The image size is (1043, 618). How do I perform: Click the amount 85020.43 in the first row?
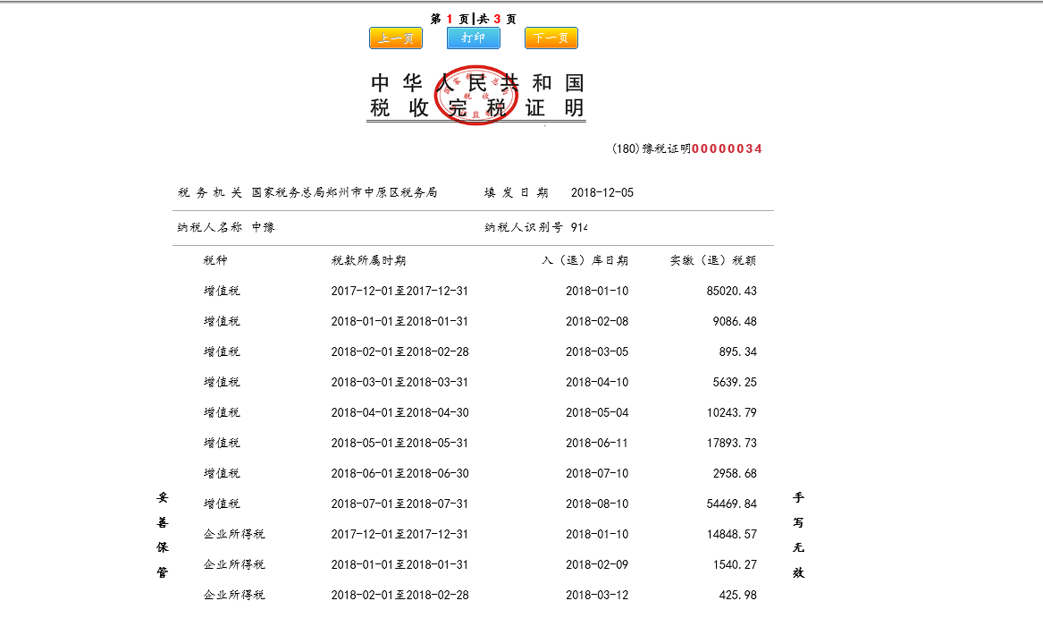click(x=731, y=291)
